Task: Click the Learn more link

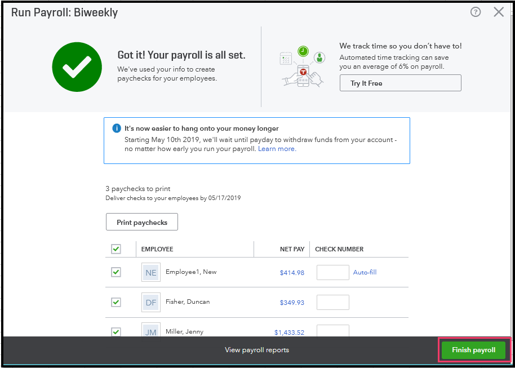Action: click(276, 148)
